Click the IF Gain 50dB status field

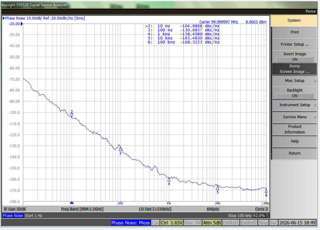tap(15, 209)
